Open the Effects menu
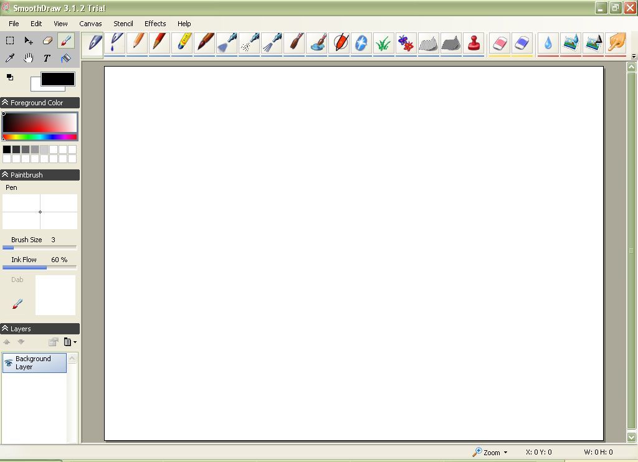 (155, 24)
